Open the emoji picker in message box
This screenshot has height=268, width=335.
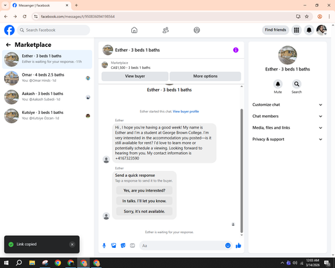click(x=228, y=246)
